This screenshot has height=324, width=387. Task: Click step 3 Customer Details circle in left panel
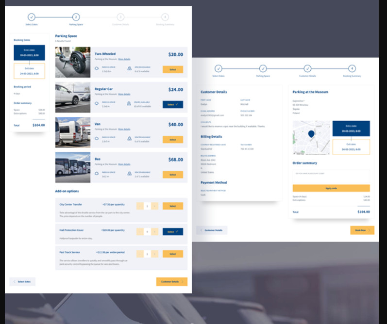point(120,17)
